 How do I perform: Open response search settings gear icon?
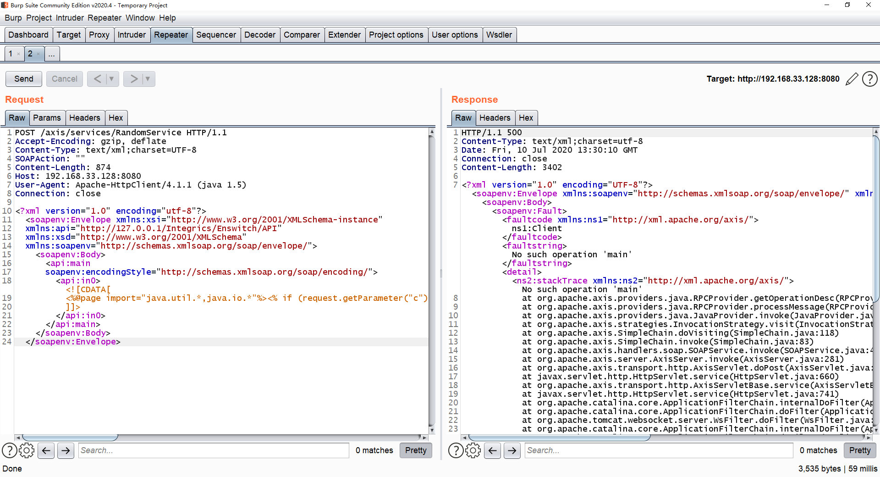coord(473,450)
